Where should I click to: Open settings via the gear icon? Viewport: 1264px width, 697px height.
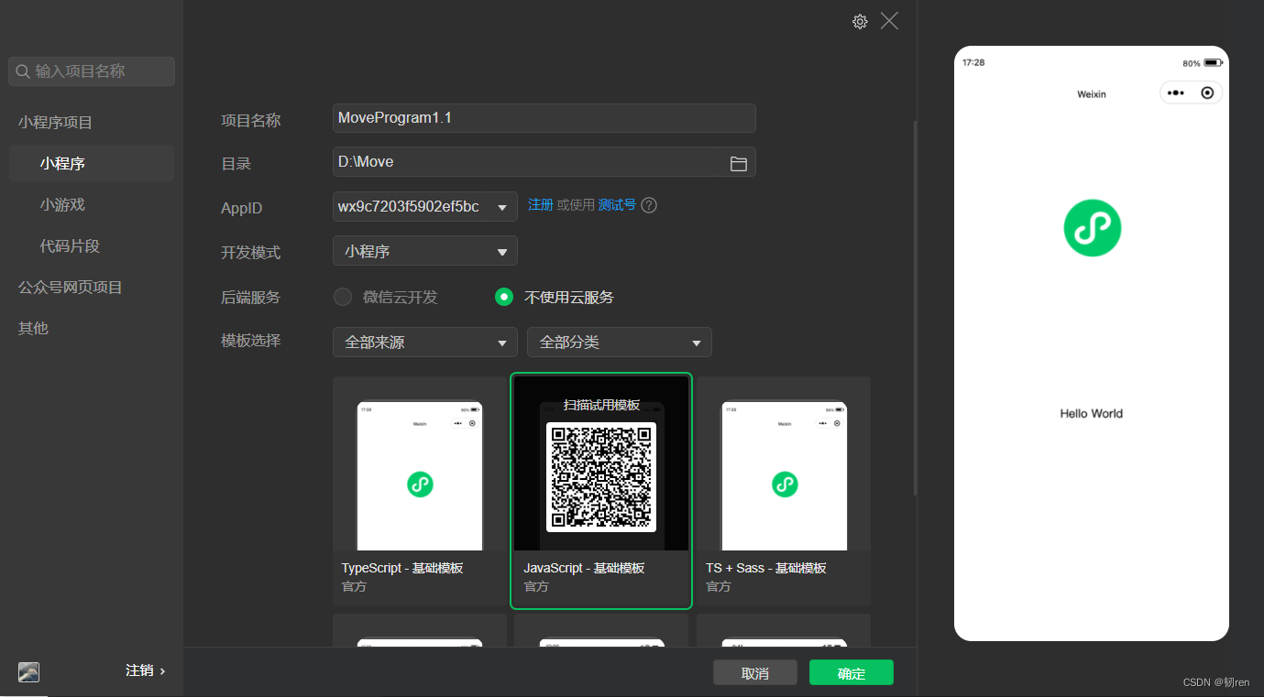click(860, 22)
